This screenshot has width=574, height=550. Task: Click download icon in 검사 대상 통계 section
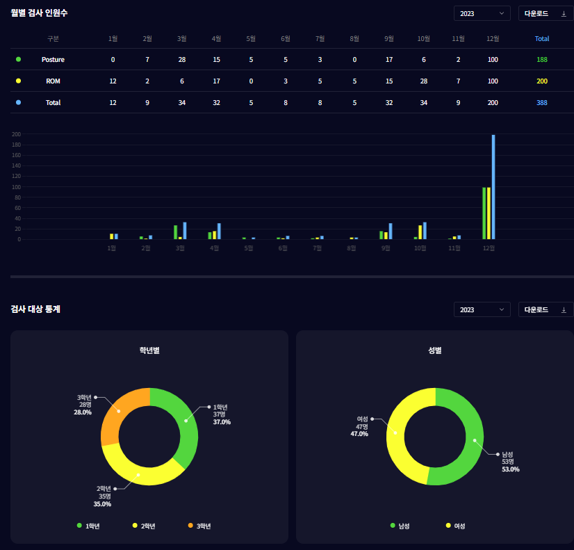click(564, 309)
